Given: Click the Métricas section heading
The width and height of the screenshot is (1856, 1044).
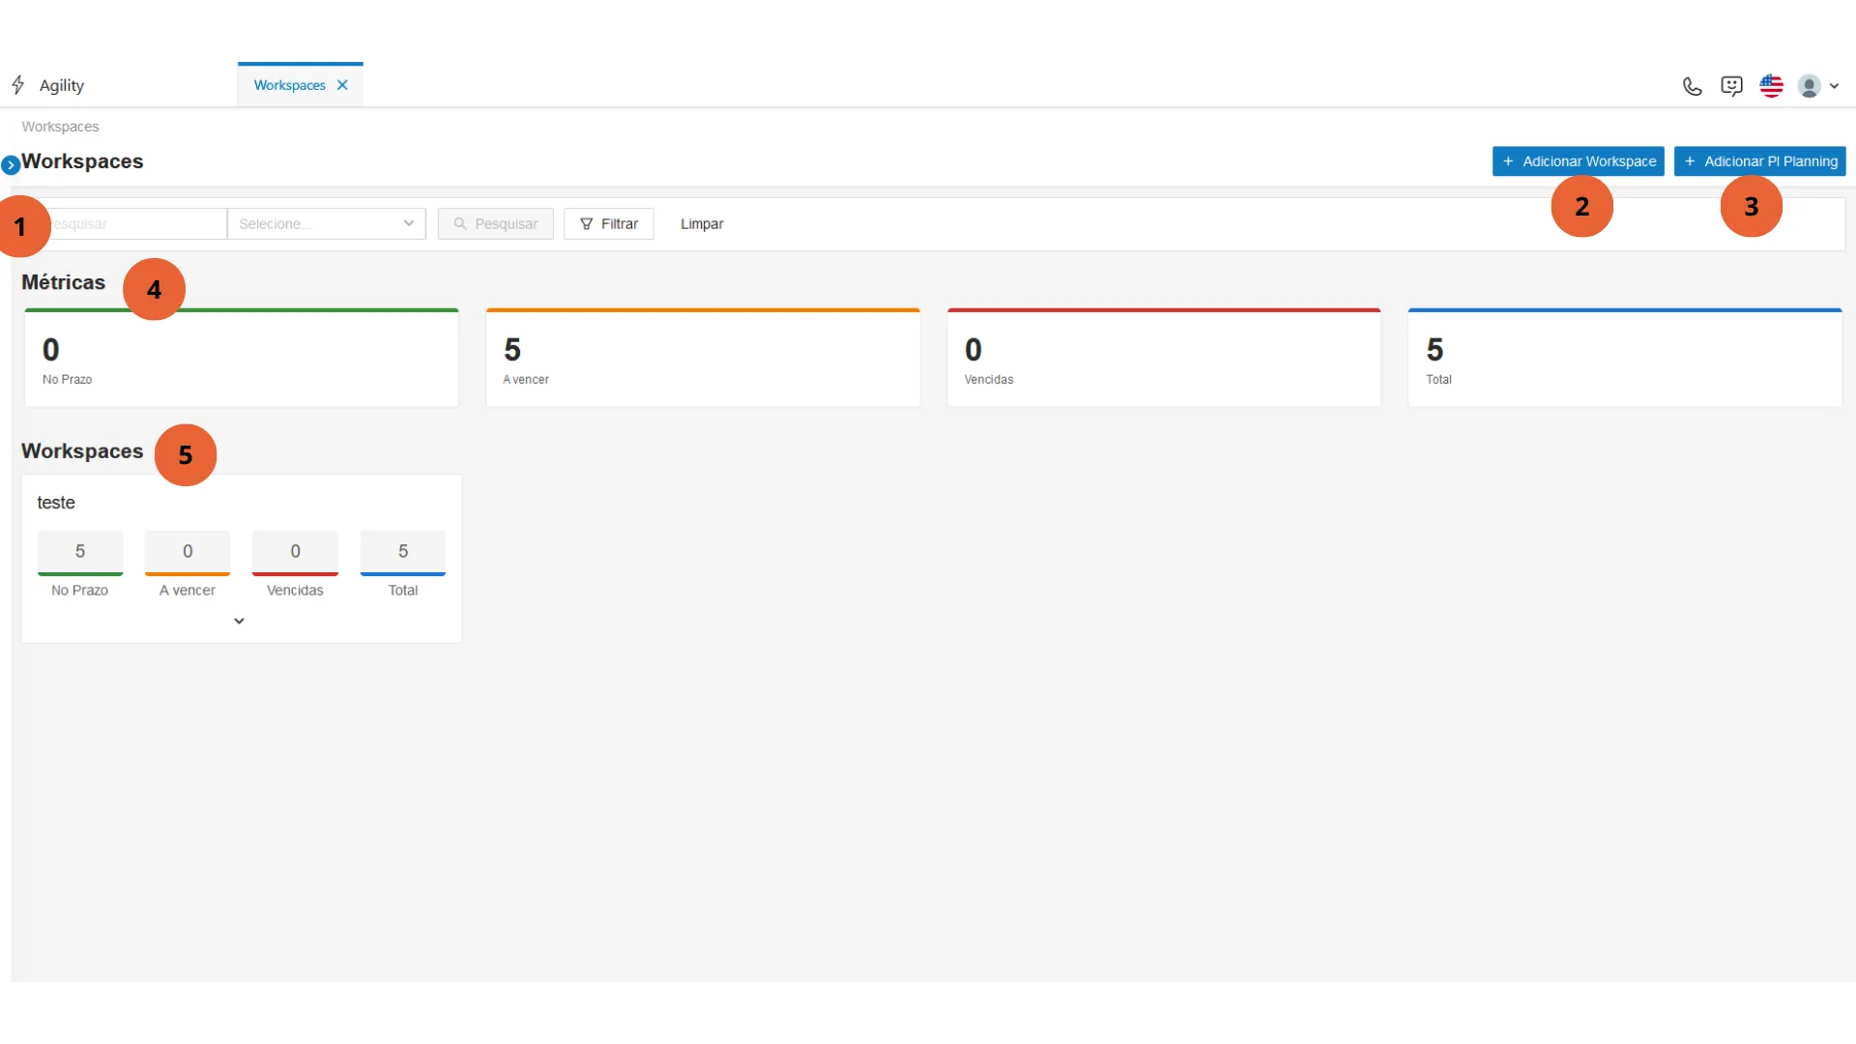Looking at the screenshot, I should (x=63, y=282).
